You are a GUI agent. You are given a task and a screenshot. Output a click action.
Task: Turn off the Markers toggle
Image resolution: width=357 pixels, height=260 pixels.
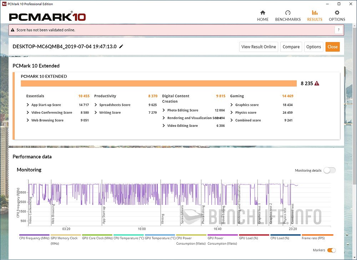click(331, 250)
